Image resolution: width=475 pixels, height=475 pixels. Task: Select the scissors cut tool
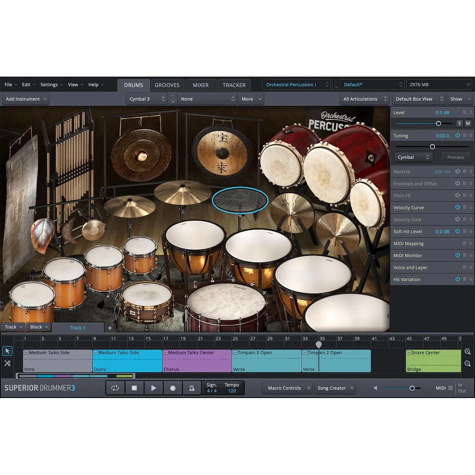pos(7,363)
